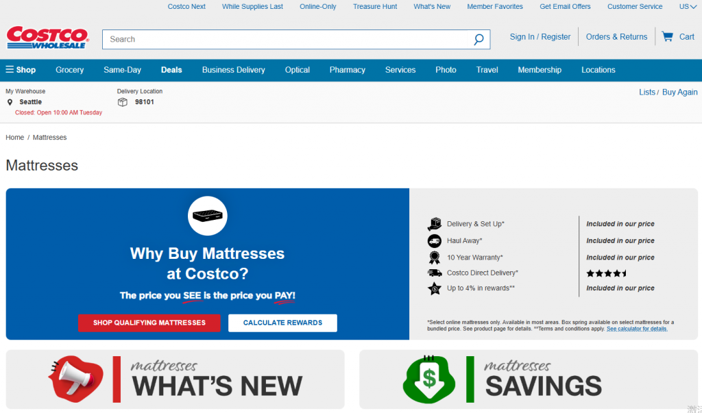Open the Locations menu item

tap(598, 70)
